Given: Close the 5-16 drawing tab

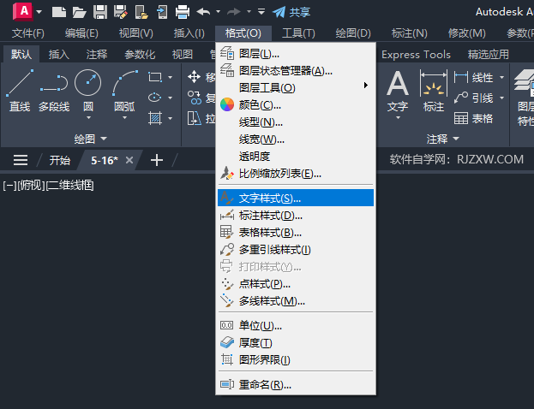Looking at the screenshot, I should pyautogui.click(x=129, y=160).
